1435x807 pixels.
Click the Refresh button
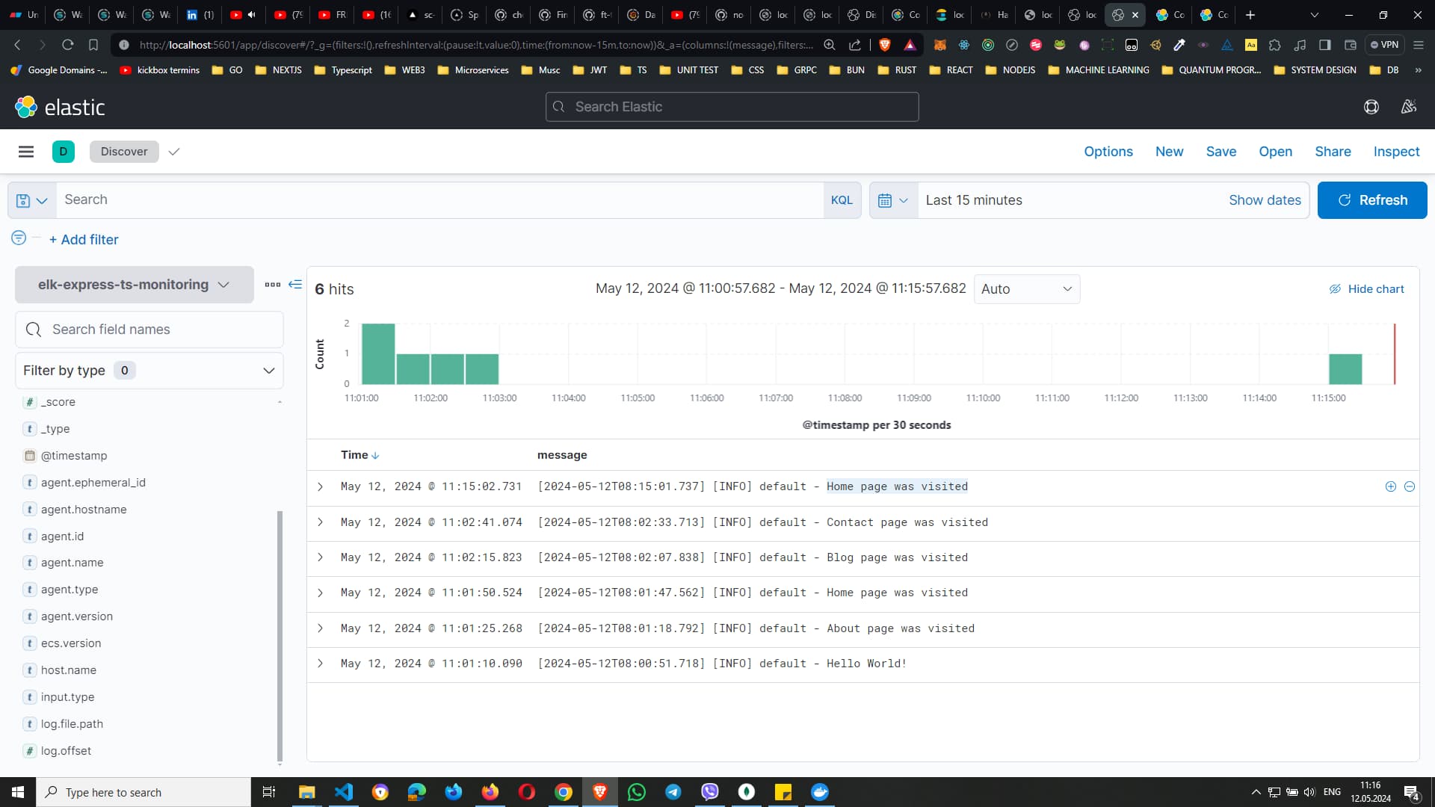(x=1373, y=200)
